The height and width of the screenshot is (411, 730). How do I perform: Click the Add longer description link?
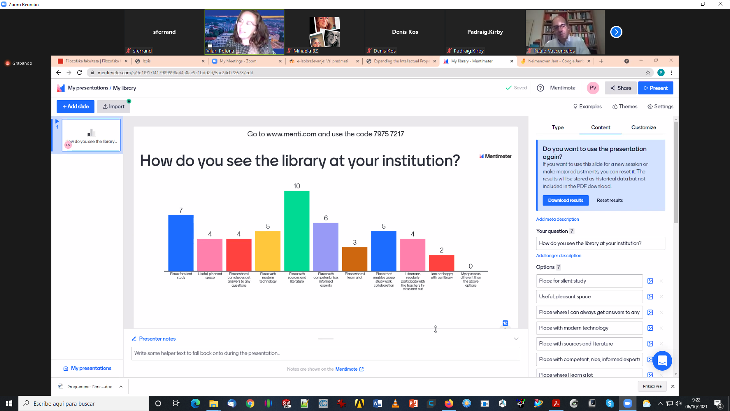tap(559, 256)
